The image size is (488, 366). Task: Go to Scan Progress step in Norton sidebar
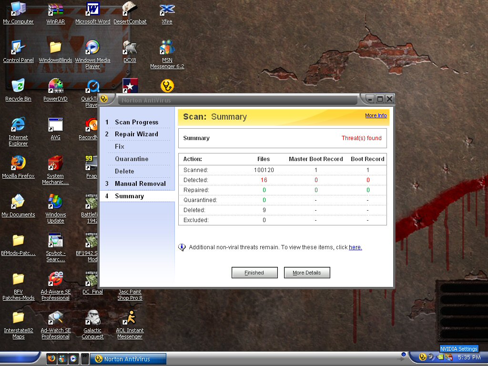click(x=137, y=122)
